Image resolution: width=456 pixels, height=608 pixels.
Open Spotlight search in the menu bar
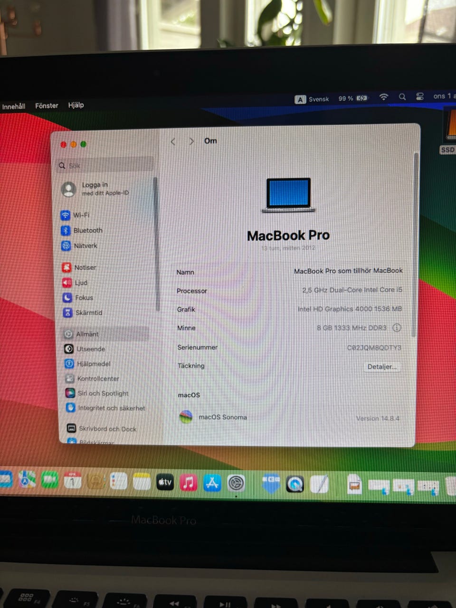pyautogui.click(x=402, y=96)
